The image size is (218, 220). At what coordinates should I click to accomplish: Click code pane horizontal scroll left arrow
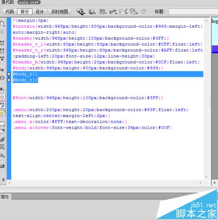pyautogui.click(x=9, y=182)
